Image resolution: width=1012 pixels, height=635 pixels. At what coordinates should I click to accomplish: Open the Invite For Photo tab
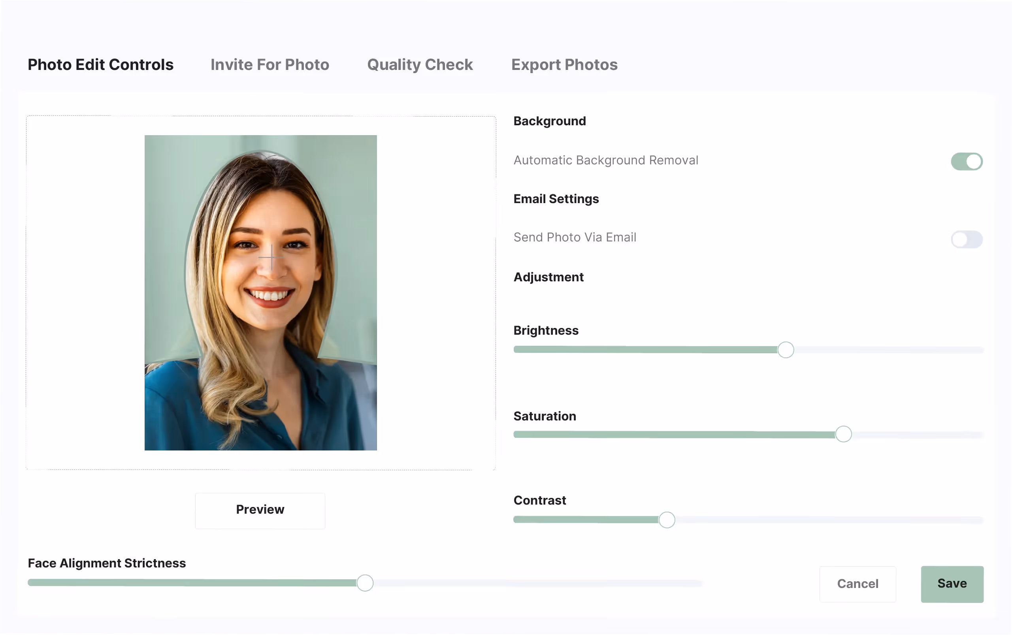269,65
